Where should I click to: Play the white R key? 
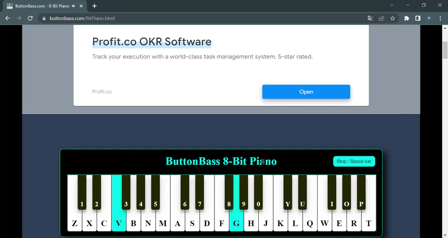coord(354,224)
